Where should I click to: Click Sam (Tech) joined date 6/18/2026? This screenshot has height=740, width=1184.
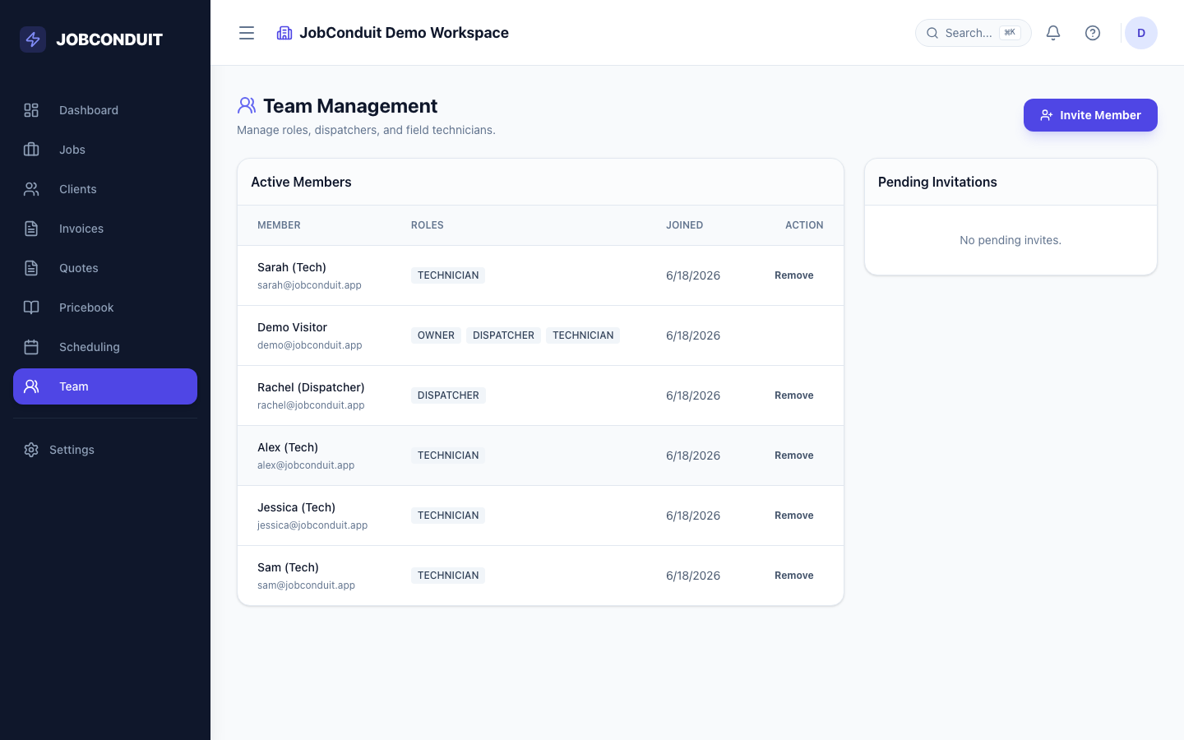tap(693, 576)
